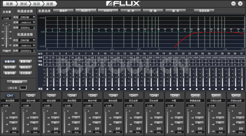The height and width of the screenshot is (136, 246).
Task: Mute CH9 using its speaker icon
Action: pyautogui.click(x=179, y=123)
